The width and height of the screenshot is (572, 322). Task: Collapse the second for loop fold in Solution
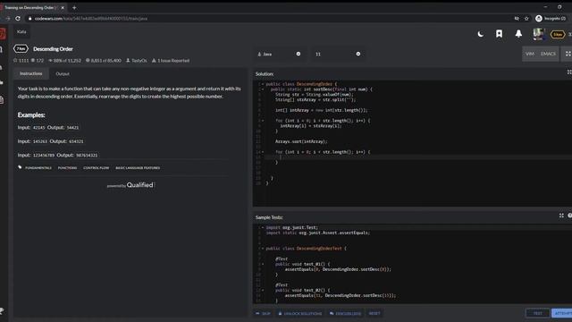tap(263, 152)
